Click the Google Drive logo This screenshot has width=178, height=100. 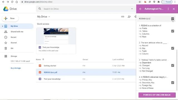pos(6,9)
